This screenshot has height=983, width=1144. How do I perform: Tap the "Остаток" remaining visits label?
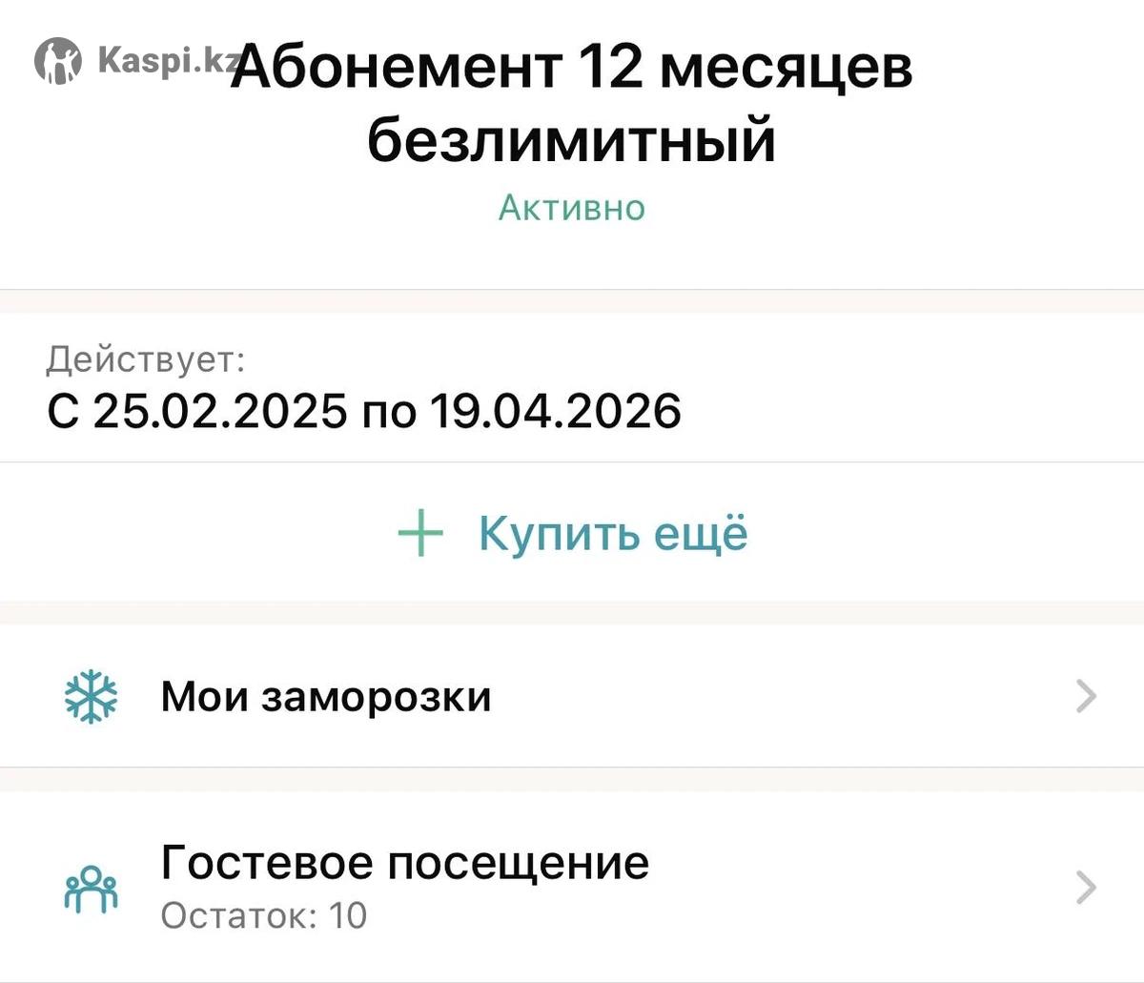pyautogui.click(x=238, y=916)
